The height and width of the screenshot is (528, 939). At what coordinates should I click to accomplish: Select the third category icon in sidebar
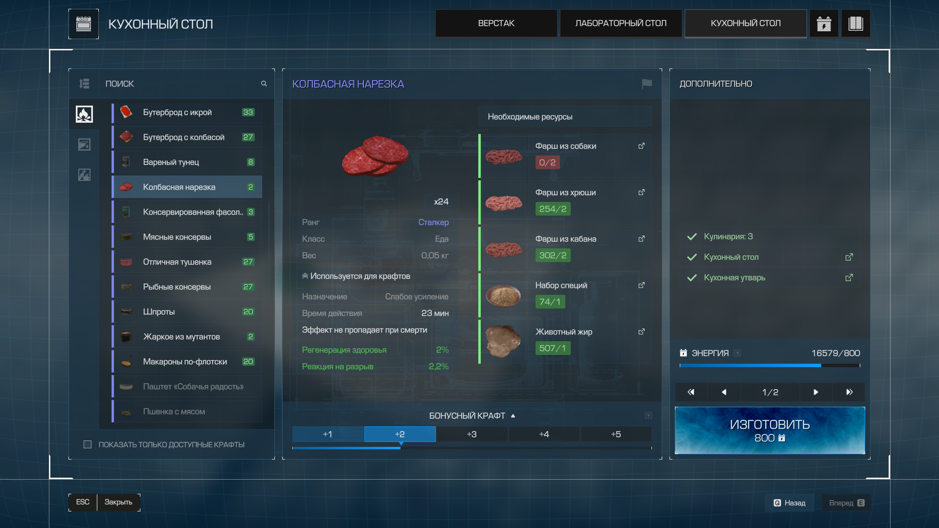pyautogui.click(x=84, y=175)
